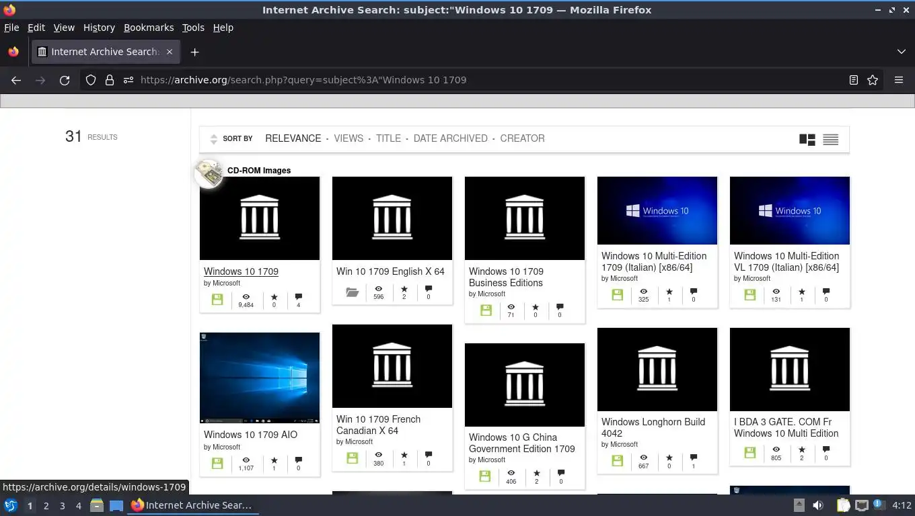Open Windows 10 1709 AIO title
The height and width of the screenshot is (516, 915).
tap(250, 435)
